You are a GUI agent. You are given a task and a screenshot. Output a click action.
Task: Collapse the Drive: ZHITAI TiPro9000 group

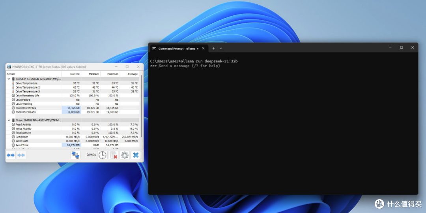pyautogui.click(x=9, y=120)
